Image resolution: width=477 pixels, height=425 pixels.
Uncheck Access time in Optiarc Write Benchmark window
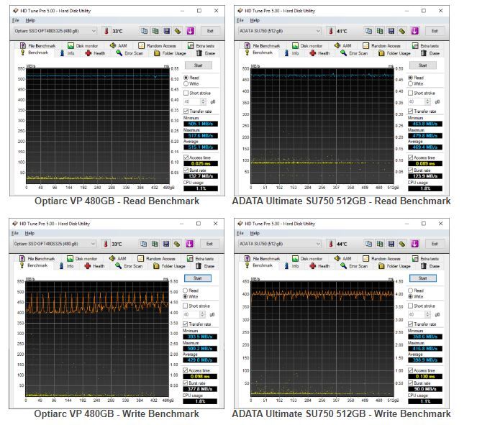[x=186, y=370]
